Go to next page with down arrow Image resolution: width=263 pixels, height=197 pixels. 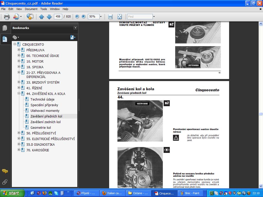(x=49, y=17)
